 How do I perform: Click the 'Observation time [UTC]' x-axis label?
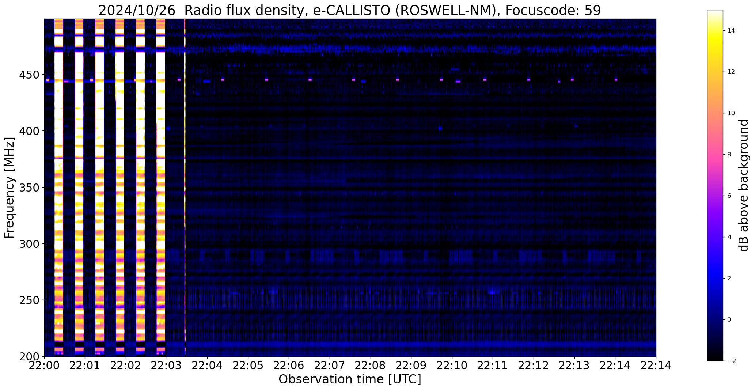[x=350, y=379]
